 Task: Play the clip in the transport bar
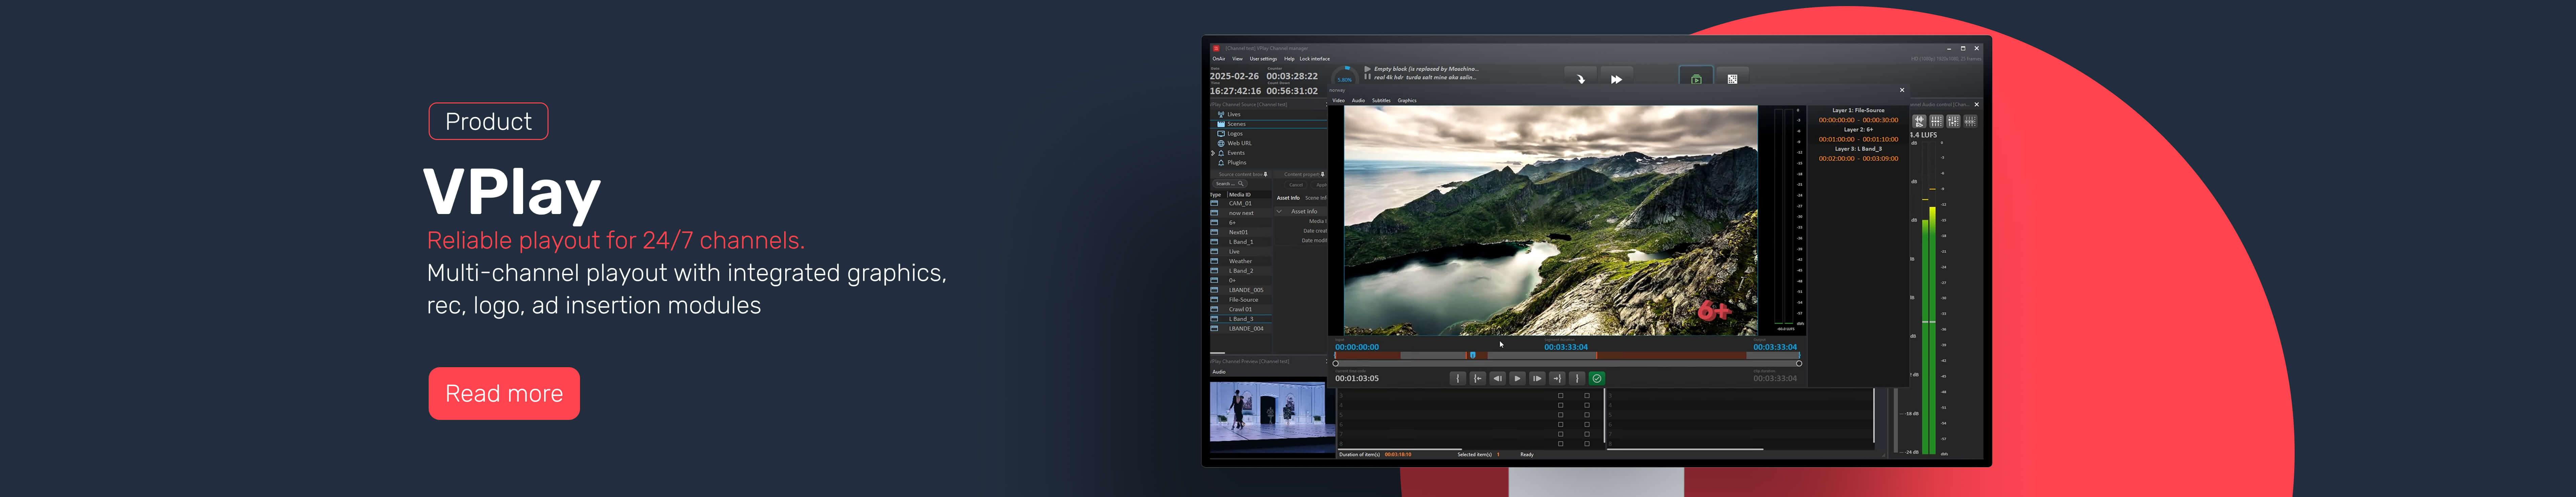click(x=1517, y=378)
